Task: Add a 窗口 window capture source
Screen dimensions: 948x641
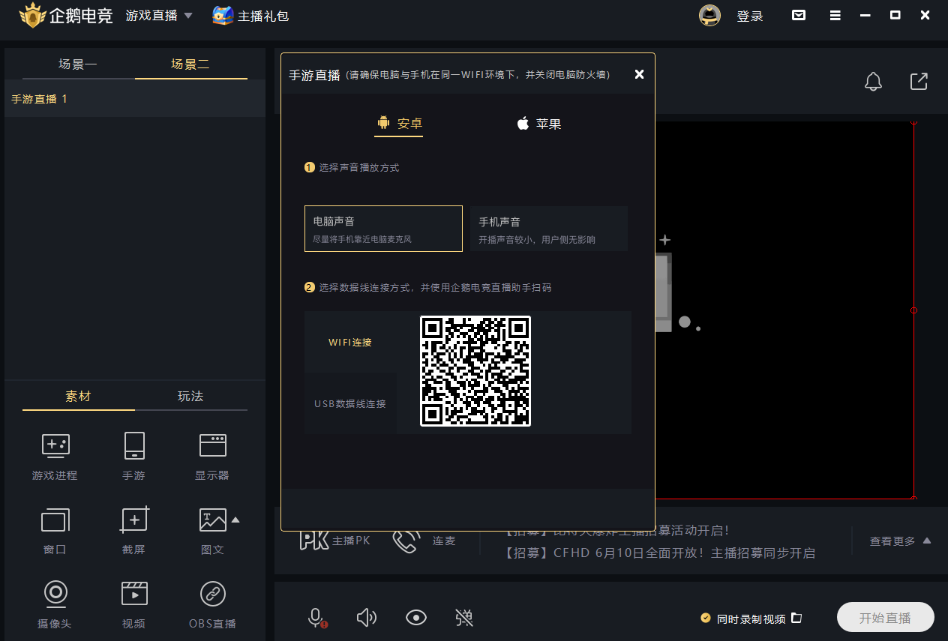Action: (55, 531)
